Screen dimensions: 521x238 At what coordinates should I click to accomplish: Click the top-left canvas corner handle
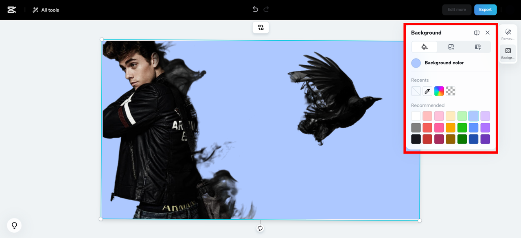[102, 39]
